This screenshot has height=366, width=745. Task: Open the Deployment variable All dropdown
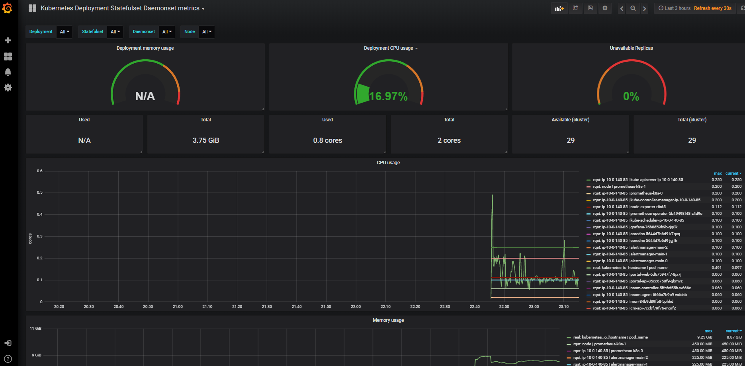65,32
